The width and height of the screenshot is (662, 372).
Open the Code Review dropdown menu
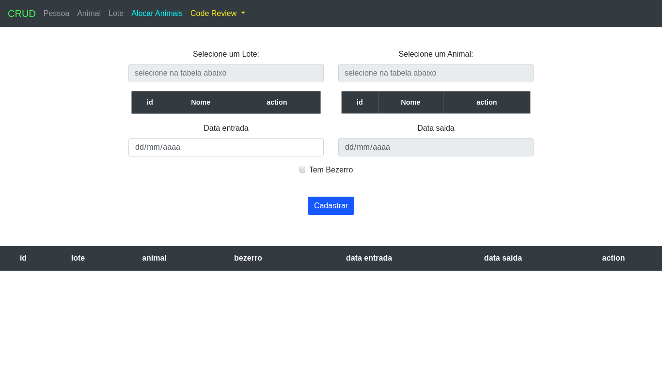(214, 13)
